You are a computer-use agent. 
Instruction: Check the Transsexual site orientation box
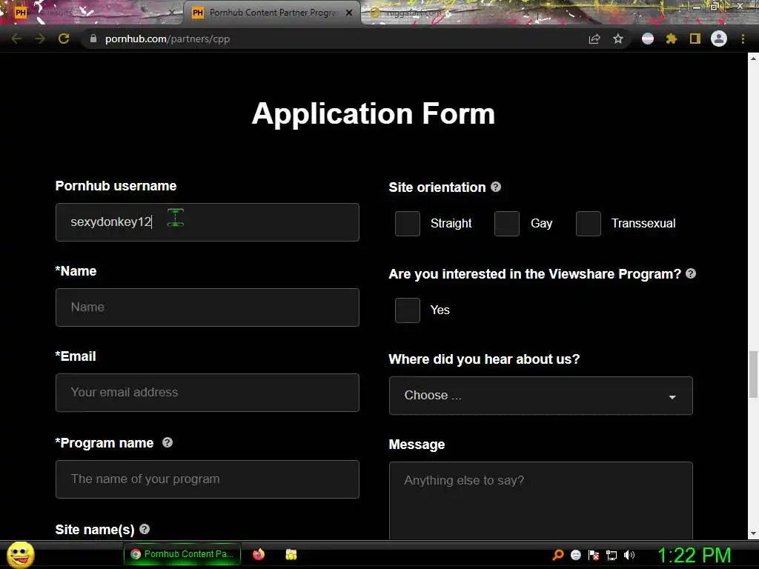[589, 224]
